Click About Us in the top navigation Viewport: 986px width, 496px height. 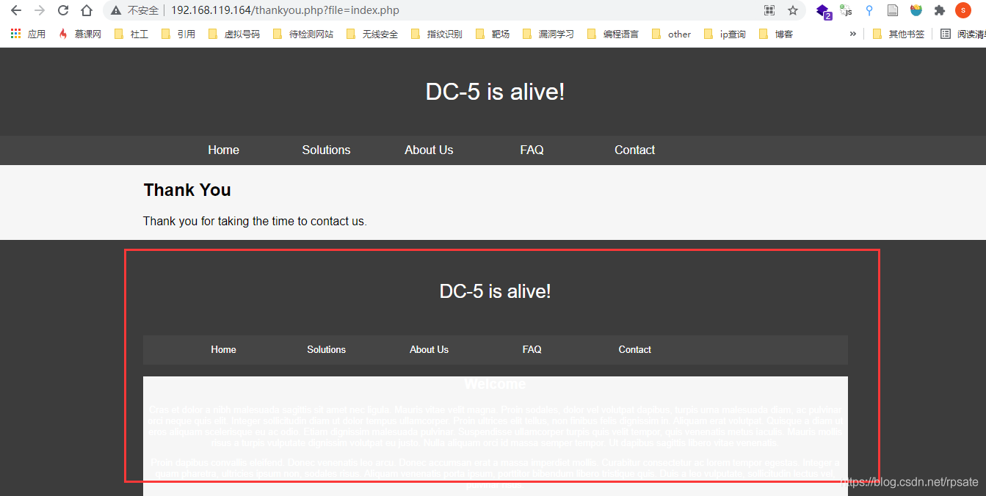click(429, 150)
